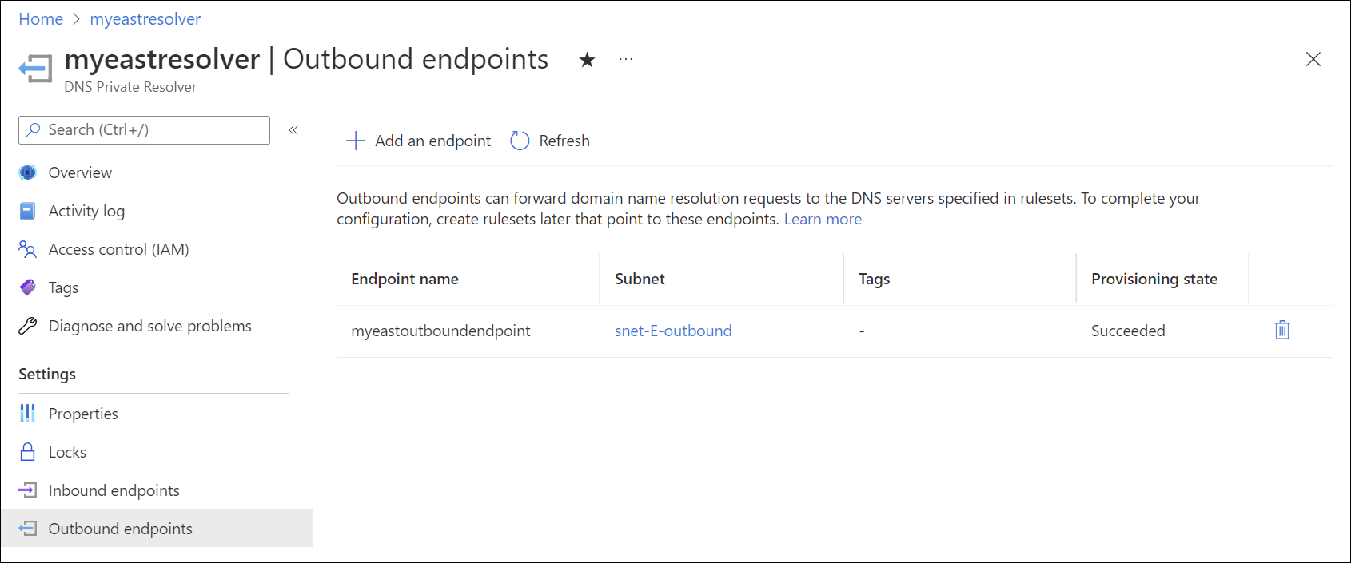The image size is (1351, 563).
Task: Click the circular Refresh icon
Action: click(520, 141)
